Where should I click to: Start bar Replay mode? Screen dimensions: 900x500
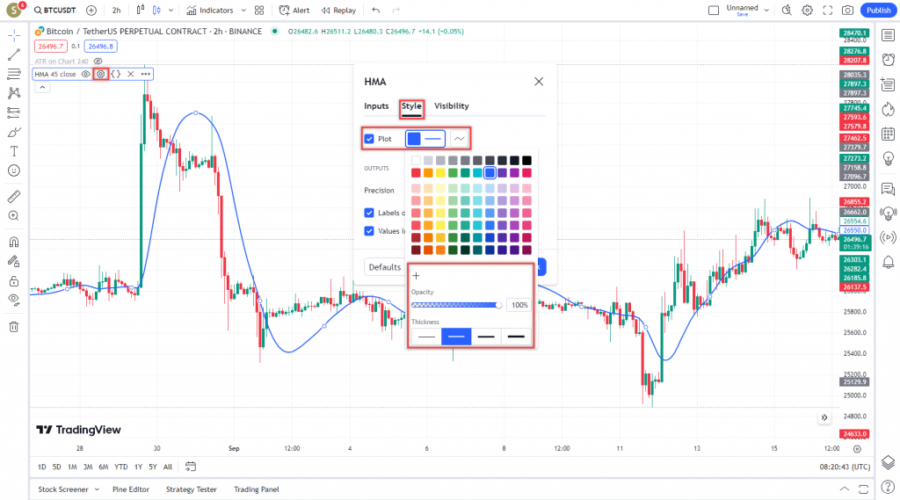pos(338,11)
